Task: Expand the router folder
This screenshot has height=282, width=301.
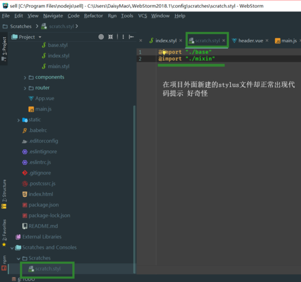Action: [25, 88]
